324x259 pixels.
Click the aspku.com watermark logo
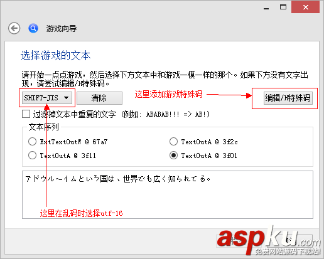tap(268, 240)
